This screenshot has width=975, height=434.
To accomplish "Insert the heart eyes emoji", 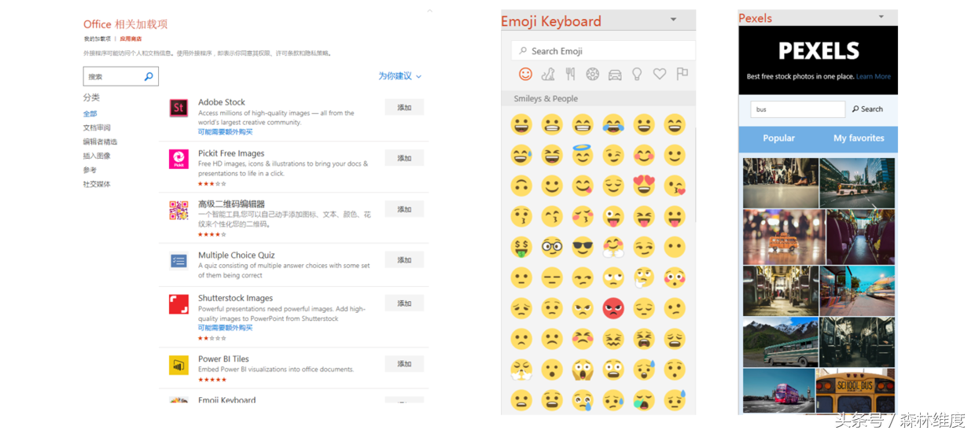I will point(644,186).
